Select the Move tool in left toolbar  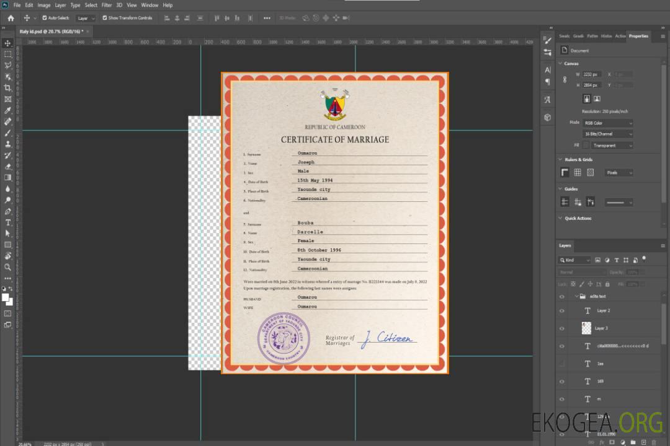(7, 43)
